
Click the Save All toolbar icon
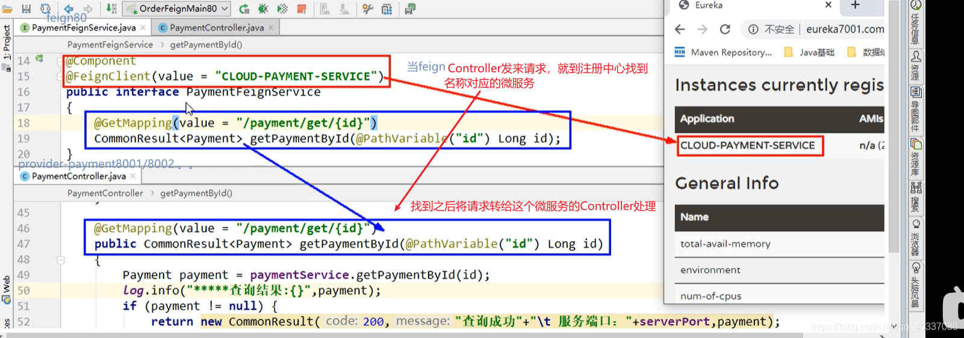[x=26, y=9]
